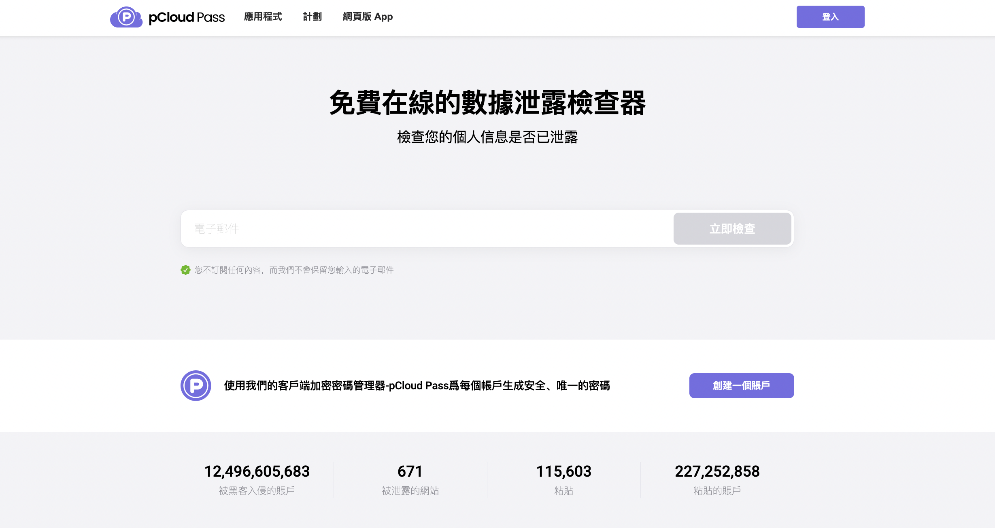Select the label 粘貼 under 115,603
The image size is (995, 528).
(x=564, y=490)
